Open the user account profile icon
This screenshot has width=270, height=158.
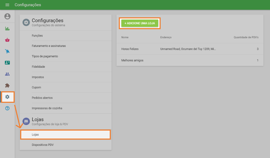click(x=7, y=16)
